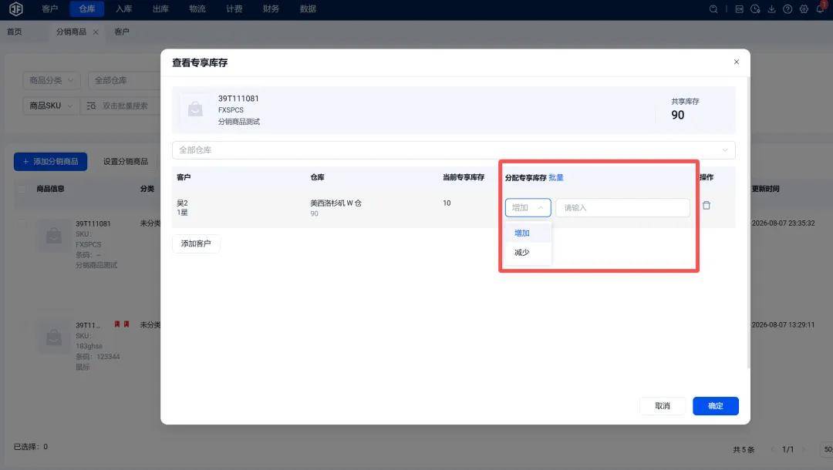Click the thumbnail of the product with SKU 183ghsa
Viewport: 833px width, 470px height.
point(54,337)
